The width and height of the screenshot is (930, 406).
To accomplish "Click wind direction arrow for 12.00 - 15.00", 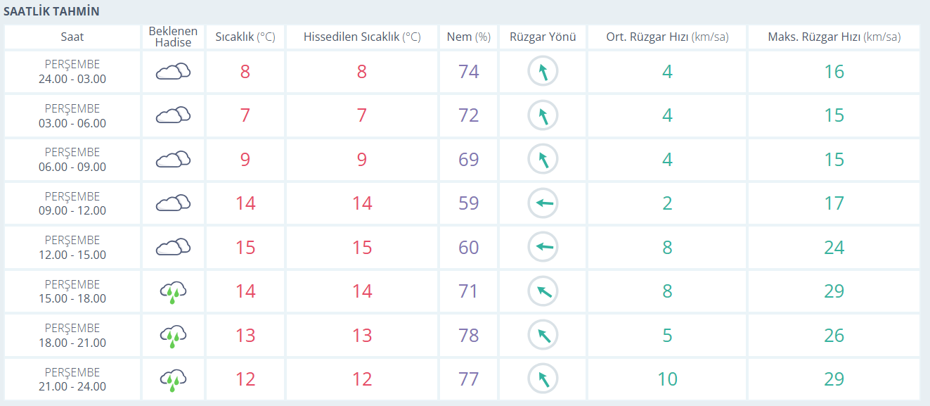I will pos(543,248).
